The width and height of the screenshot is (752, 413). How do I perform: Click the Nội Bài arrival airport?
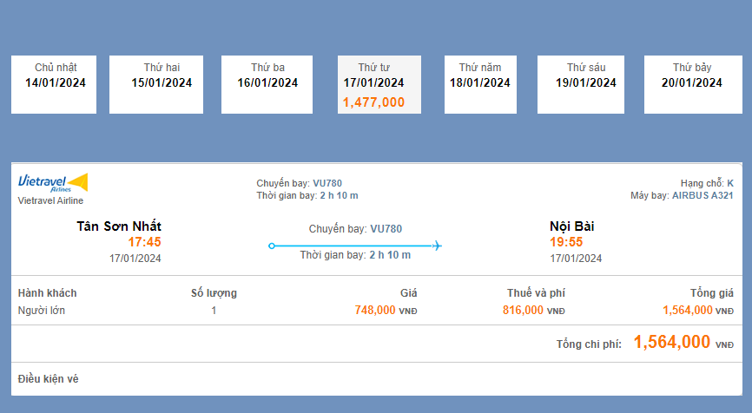pos(572,226)
